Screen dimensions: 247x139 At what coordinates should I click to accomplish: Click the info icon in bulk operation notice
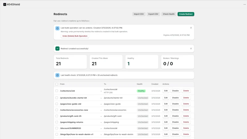pos(57,28)
